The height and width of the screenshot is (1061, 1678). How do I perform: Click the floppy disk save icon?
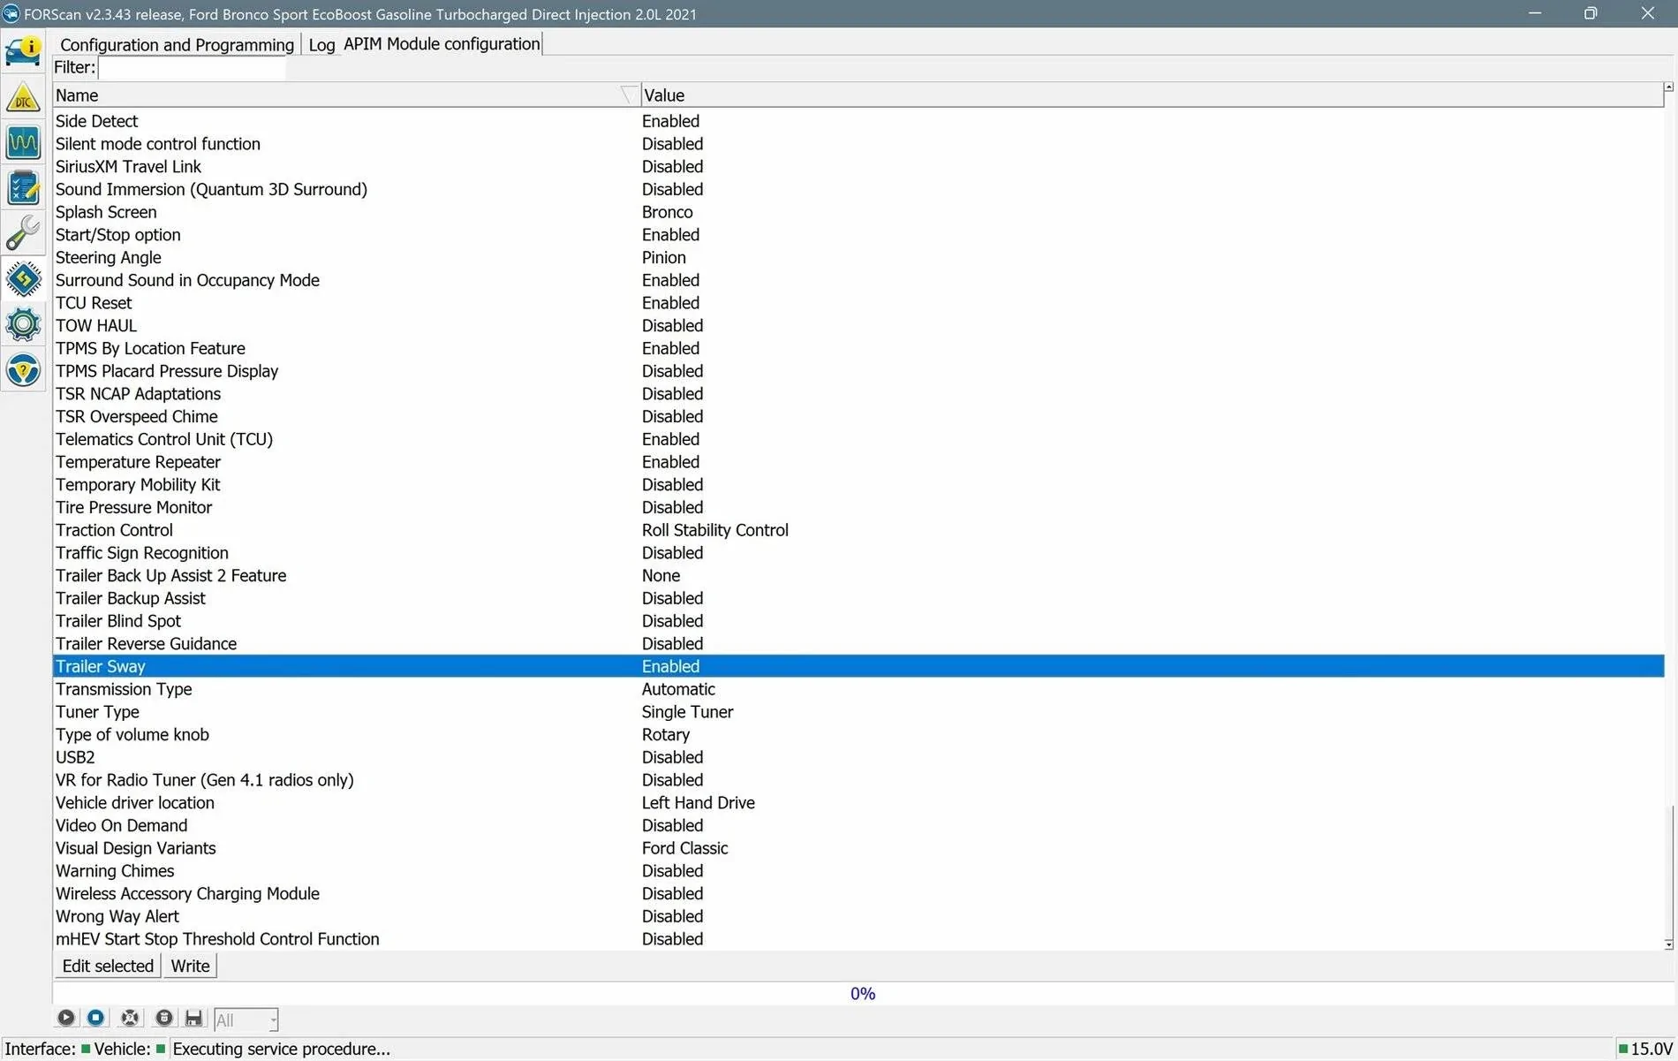194,1018
